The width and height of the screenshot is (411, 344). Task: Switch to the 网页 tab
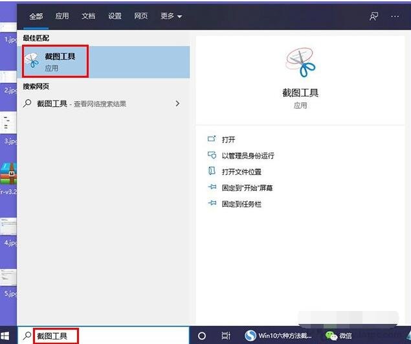[x=141, y=16]
